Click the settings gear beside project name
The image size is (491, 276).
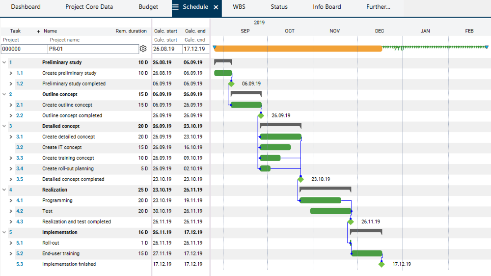tap(143, 49)
